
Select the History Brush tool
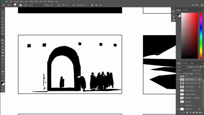3,43
